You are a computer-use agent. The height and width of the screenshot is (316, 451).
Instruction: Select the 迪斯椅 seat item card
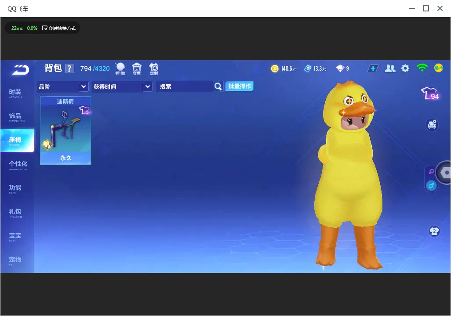[x=65, y=130]
